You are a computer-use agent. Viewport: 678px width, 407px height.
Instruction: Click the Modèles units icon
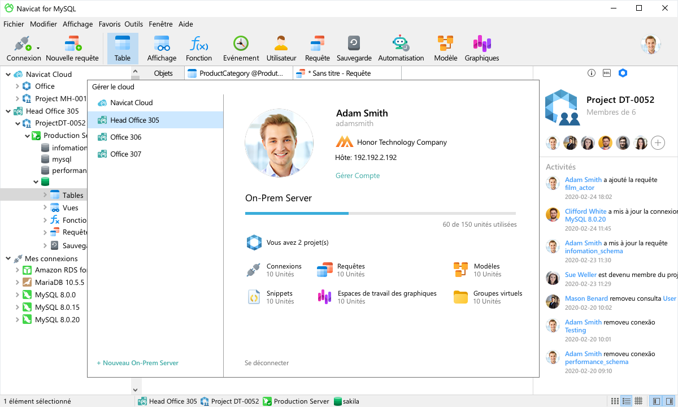460,270
